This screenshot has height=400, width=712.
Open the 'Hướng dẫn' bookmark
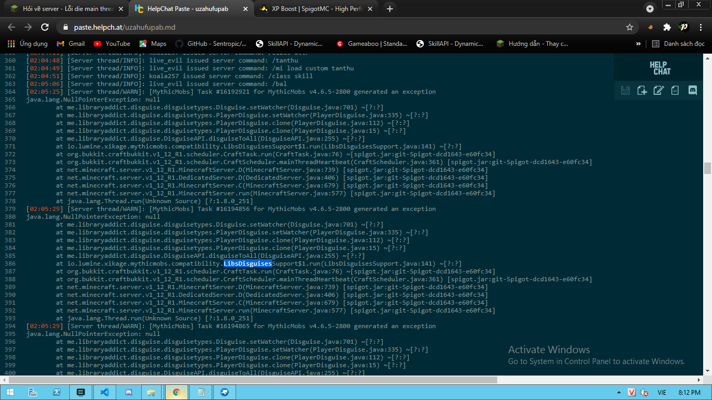tap(532, 44)
